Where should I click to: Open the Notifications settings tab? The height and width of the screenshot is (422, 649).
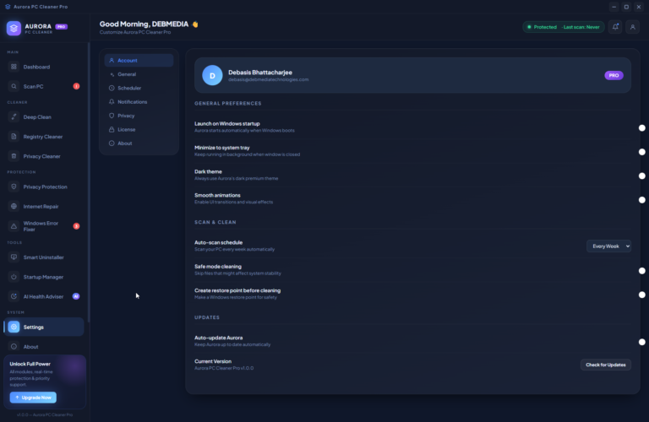[139, 101]
